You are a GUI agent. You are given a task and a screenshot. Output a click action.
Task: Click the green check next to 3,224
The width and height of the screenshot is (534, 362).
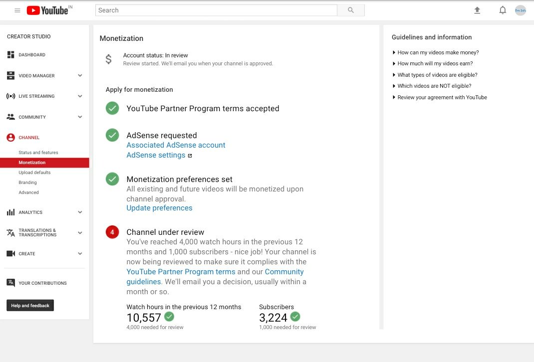pyautogui.click(x=295, y=317)
